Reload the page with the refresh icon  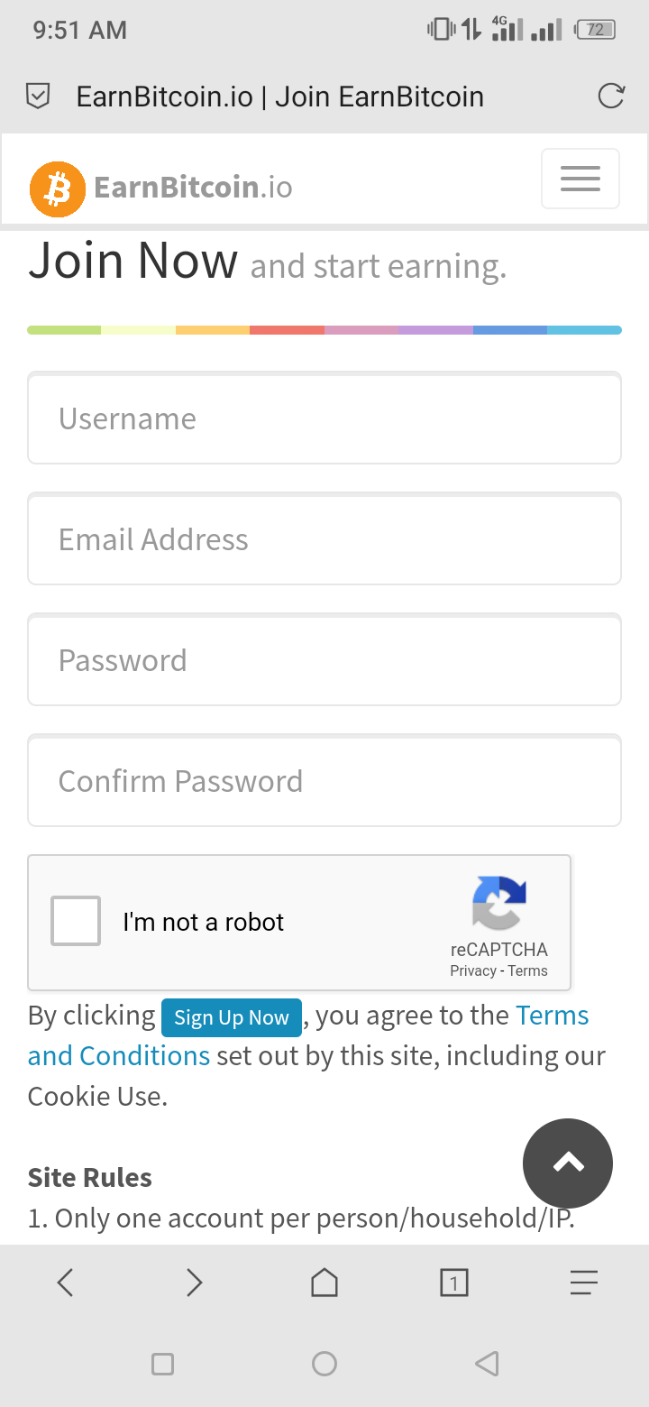click(x=611, y=97)
